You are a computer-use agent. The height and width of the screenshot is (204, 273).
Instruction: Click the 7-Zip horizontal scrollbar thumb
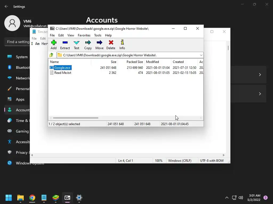(x=75, y=118)
